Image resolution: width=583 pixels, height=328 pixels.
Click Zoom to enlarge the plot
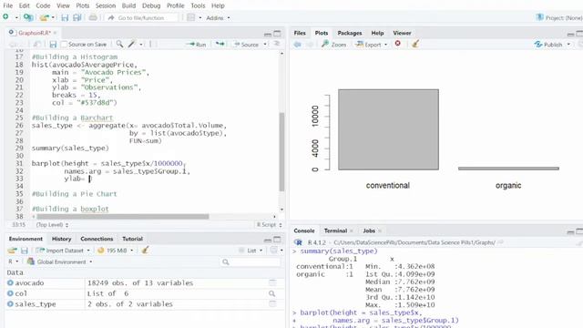(x=334, y=45)
